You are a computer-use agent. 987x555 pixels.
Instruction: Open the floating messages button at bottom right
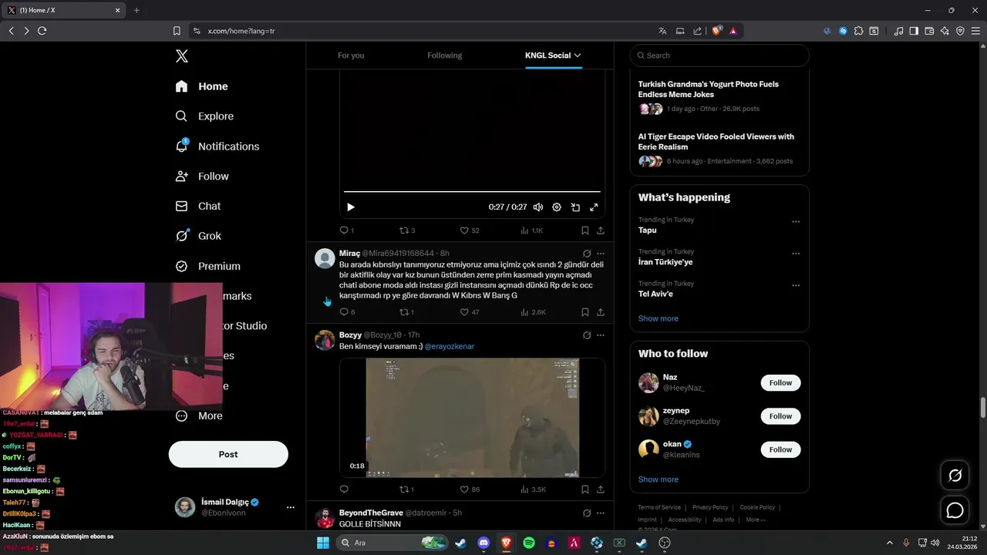click(x=955, y=510)
